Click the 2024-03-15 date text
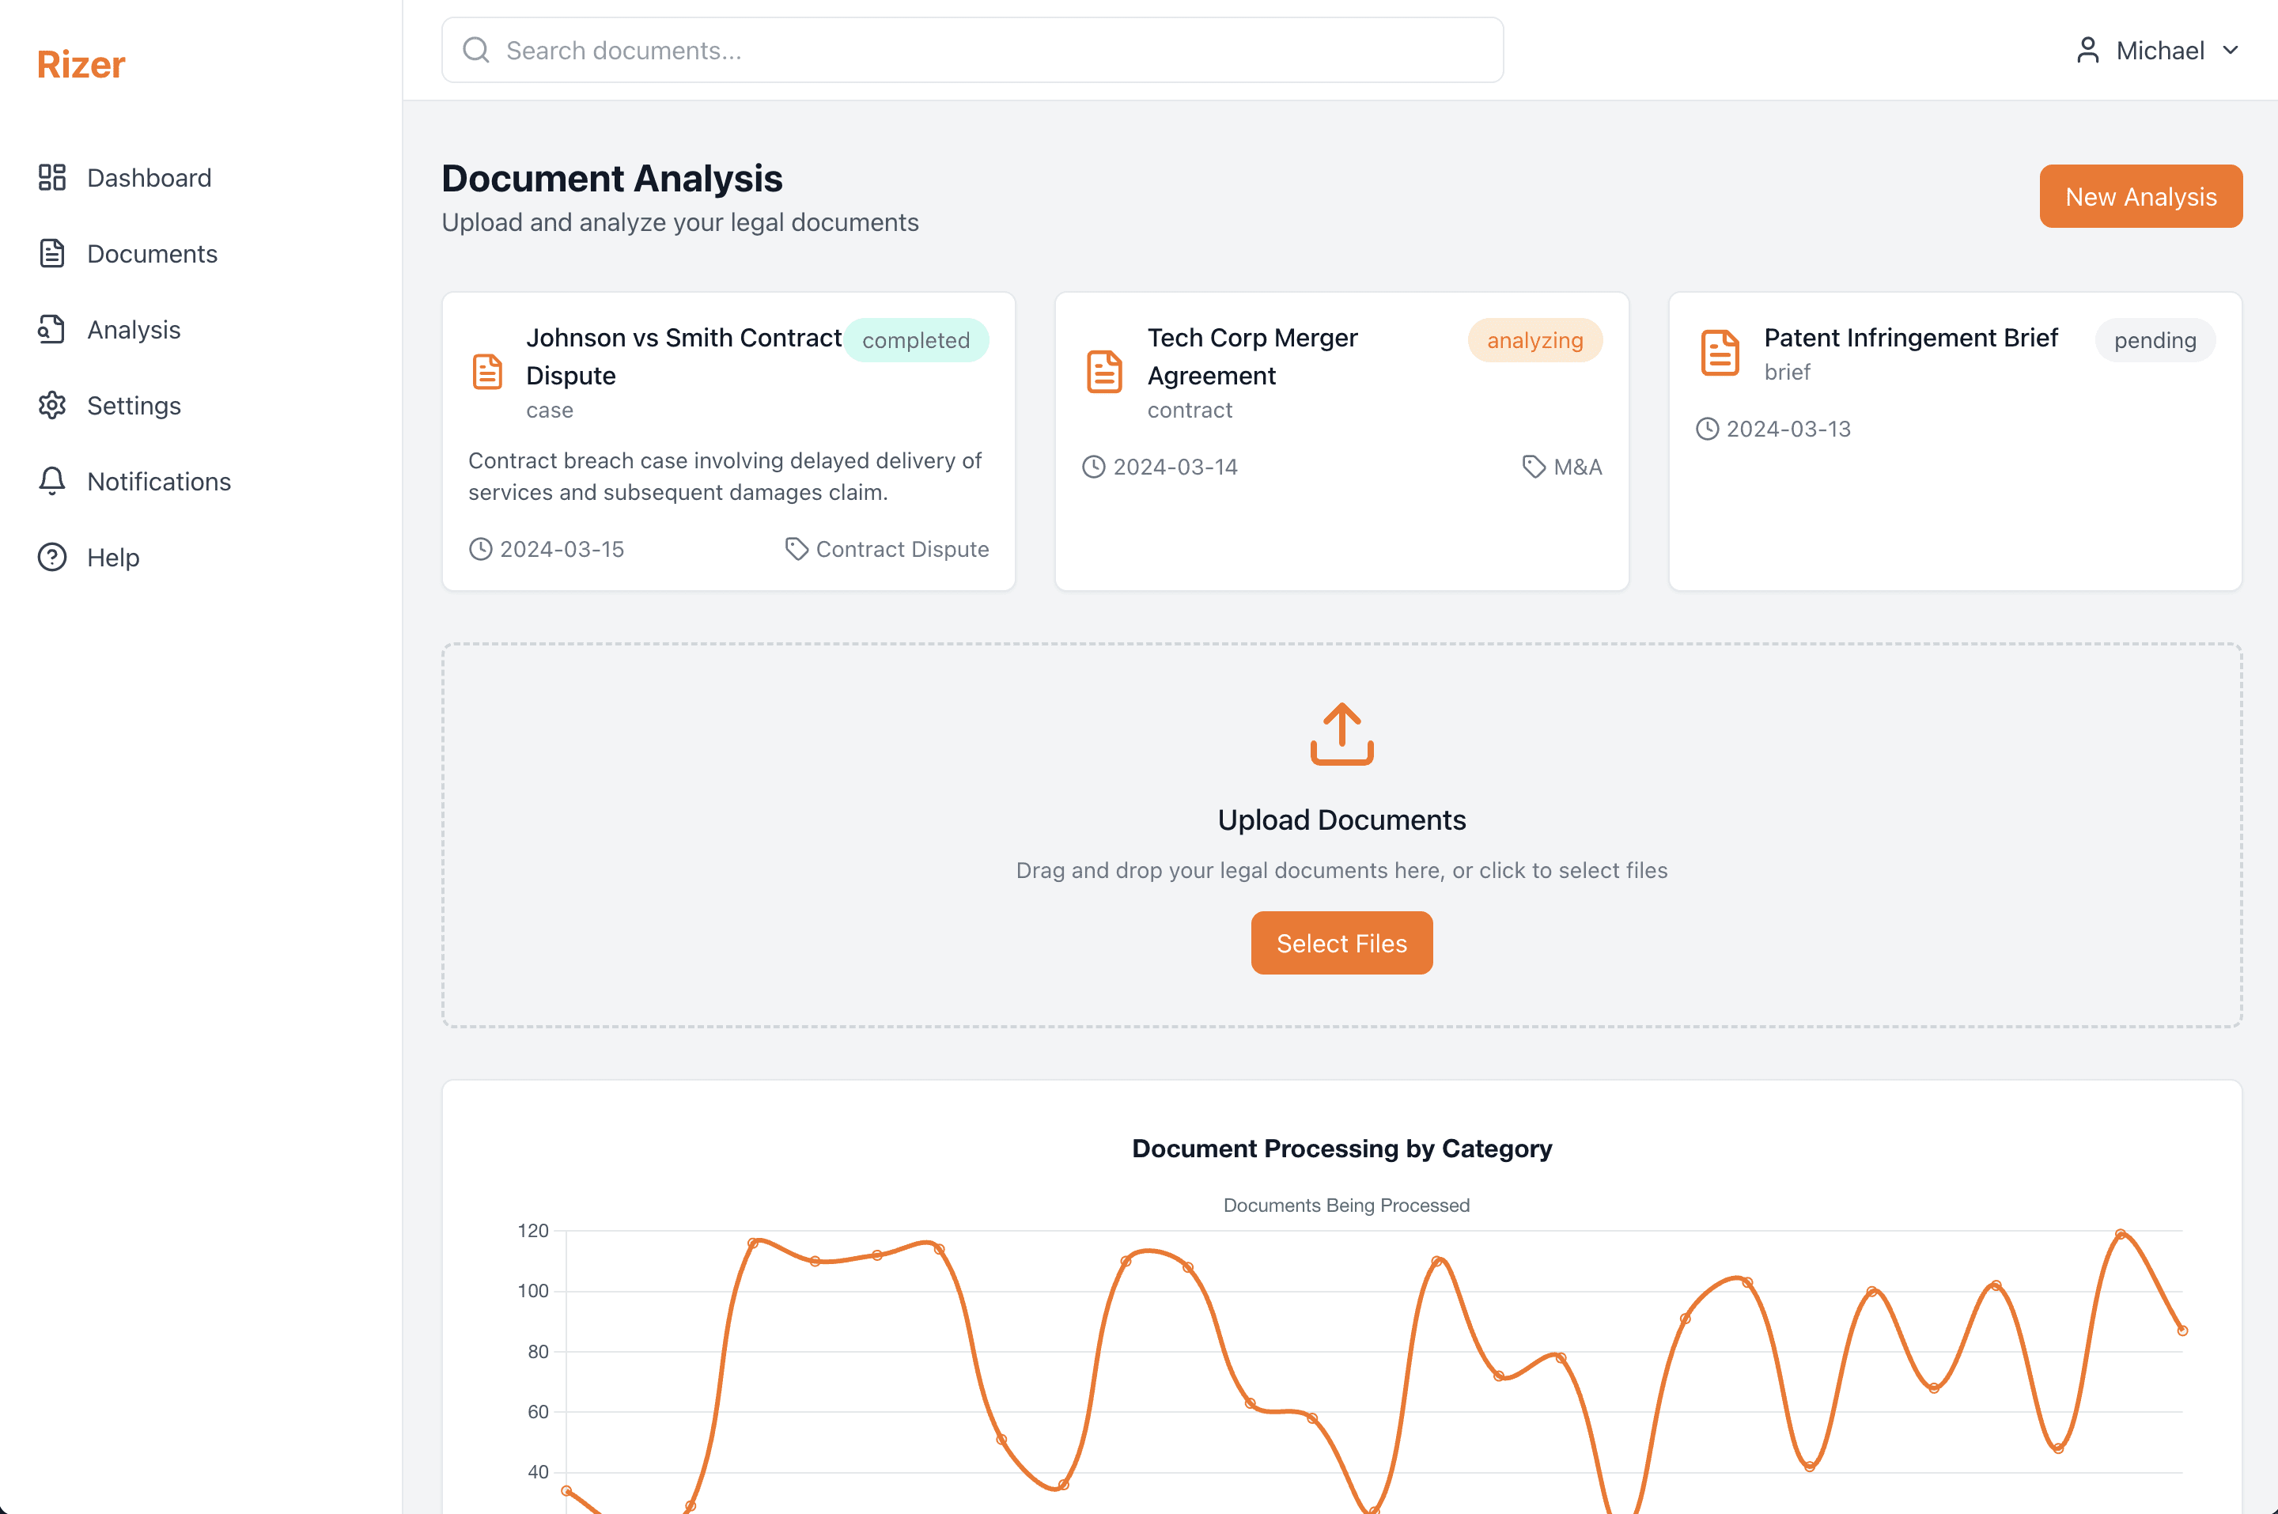 click(x=562, y=550)
